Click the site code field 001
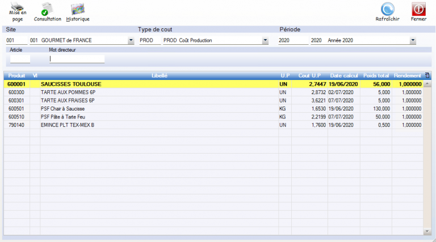436x242 pixels. click(x=16, y=41)
